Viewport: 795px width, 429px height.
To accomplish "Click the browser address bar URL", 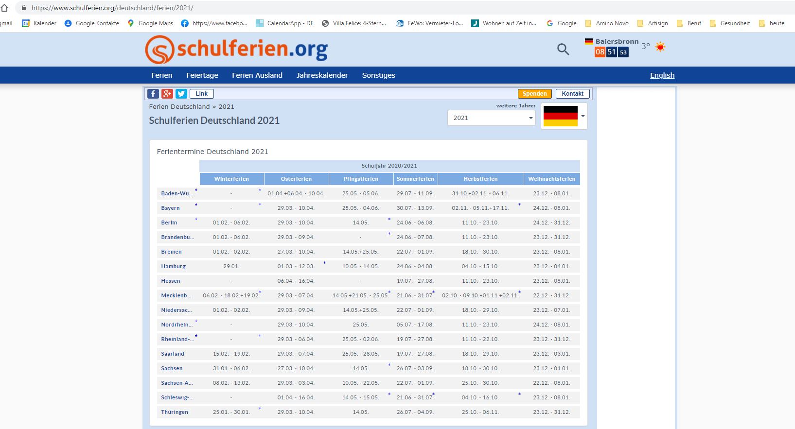I will pos(112,8).
